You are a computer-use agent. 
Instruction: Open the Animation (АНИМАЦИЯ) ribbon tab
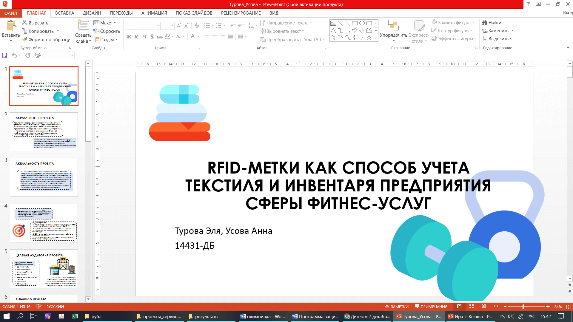154,13
